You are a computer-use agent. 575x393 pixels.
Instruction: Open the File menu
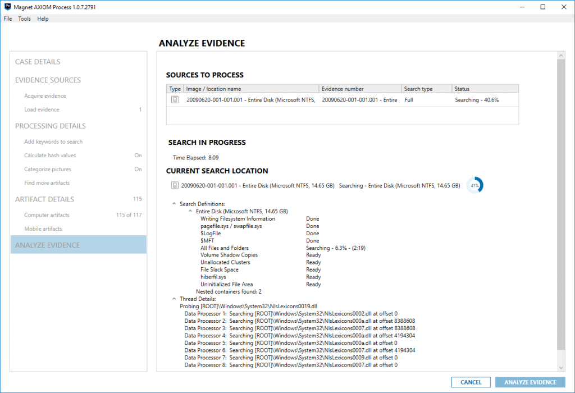(x=8, y=19)
